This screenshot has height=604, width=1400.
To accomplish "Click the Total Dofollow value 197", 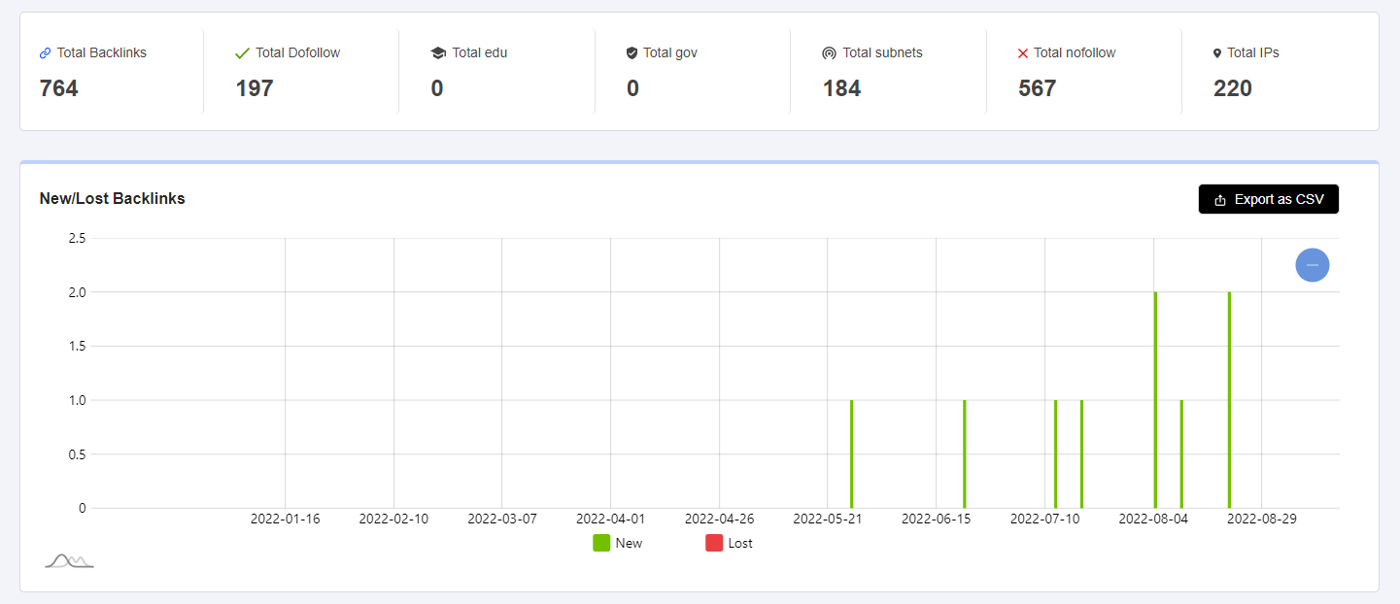I will [255, 88].
